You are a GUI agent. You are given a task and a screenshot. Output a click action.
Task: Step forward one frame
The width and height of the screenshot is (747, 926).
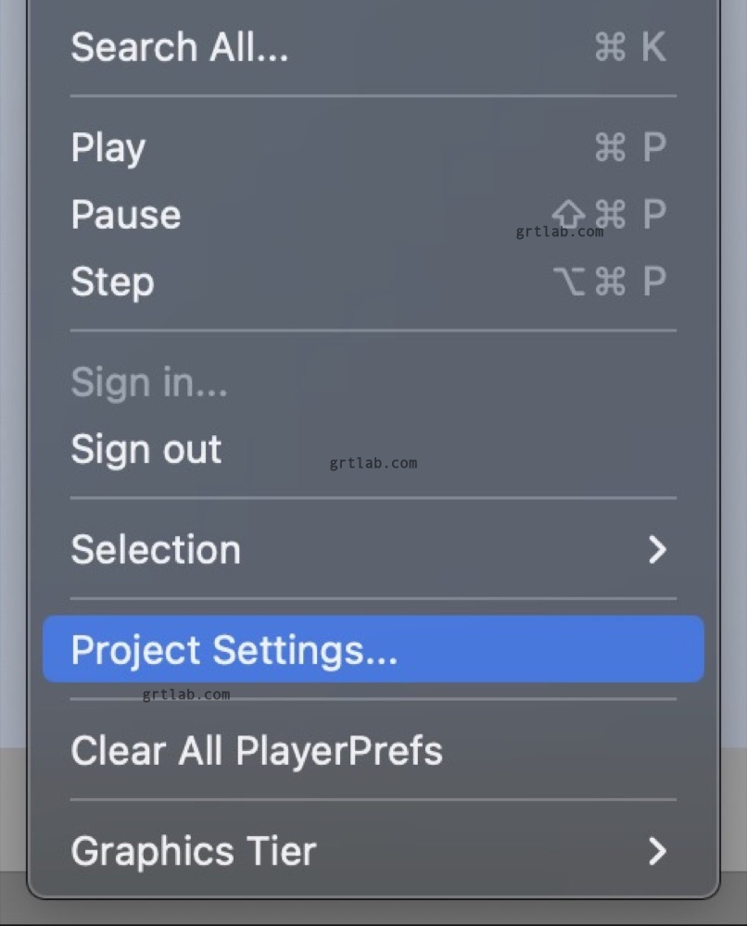112,282
